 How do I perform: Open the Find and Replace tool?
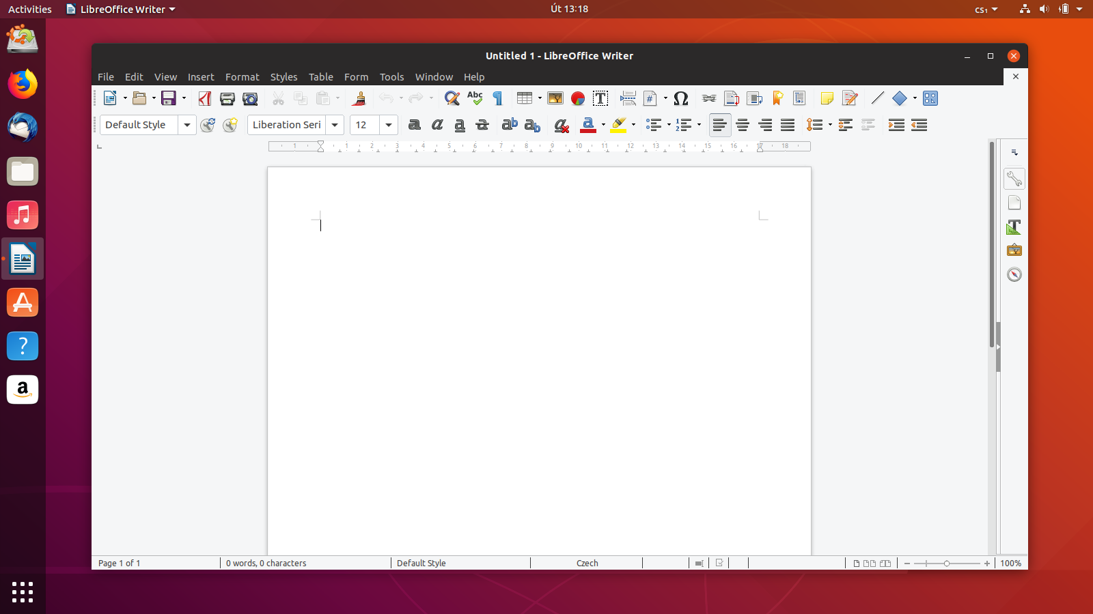(452, 98)
